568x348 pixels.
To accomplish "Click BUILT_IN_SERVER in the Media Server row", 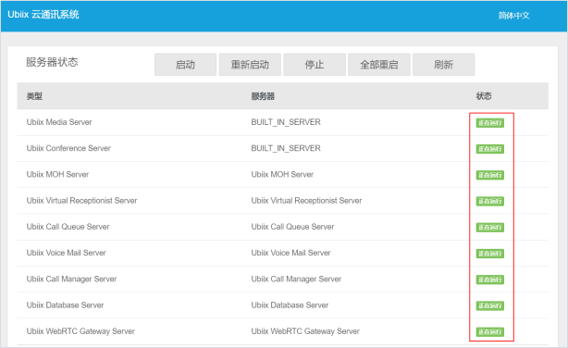I will pos(286,122).
